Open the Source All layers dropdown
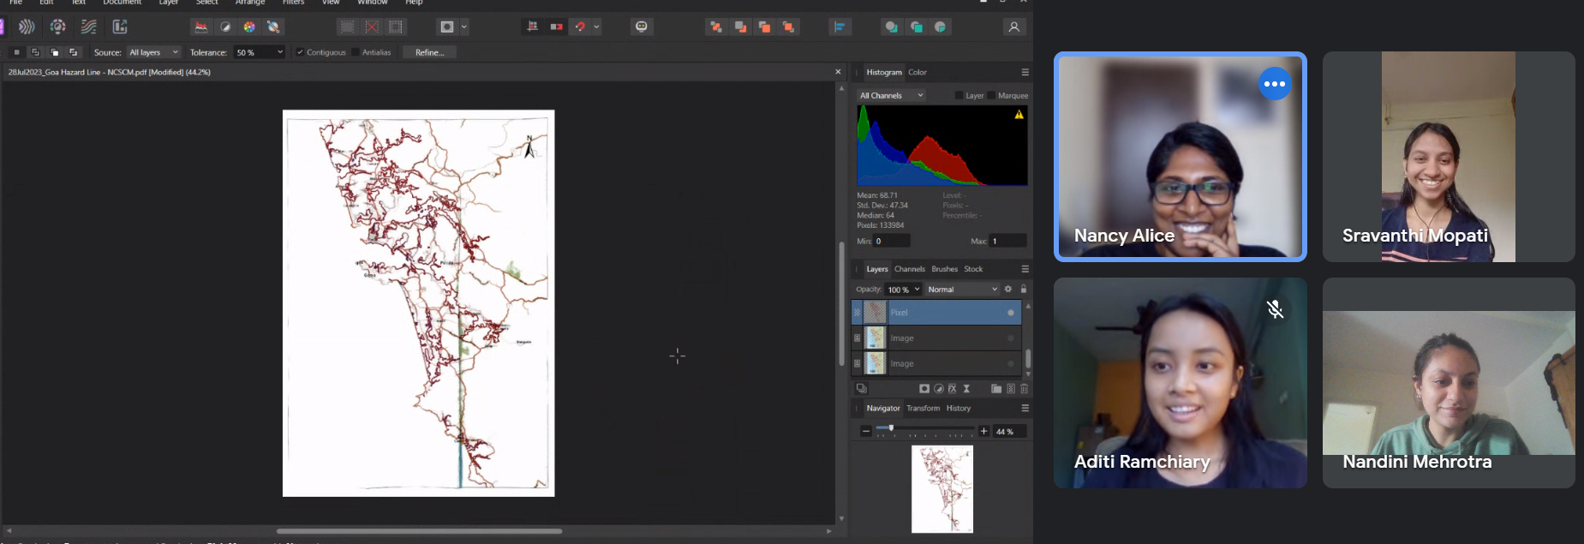This screenshot has height=544, width=1584. pyautogui.click(x=154, y=52)
